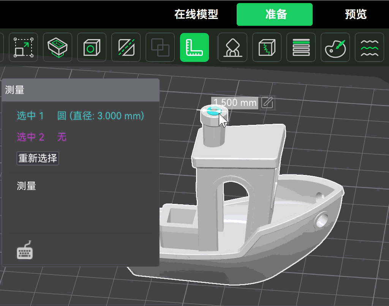Click the 选中 2 无 entry
This screenshot has height=306, width=389.
(x=42, y=137)
